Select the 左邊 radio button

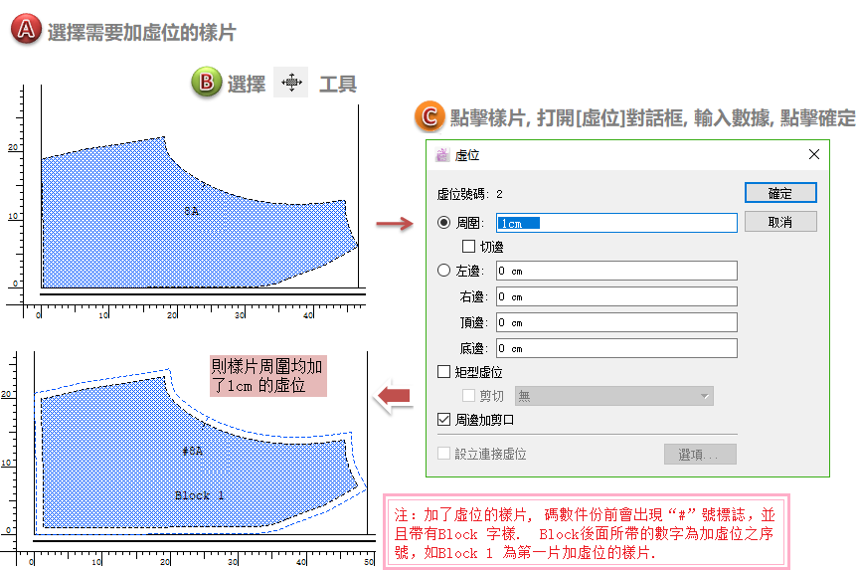pyautogui.click(x=444, y=271)
